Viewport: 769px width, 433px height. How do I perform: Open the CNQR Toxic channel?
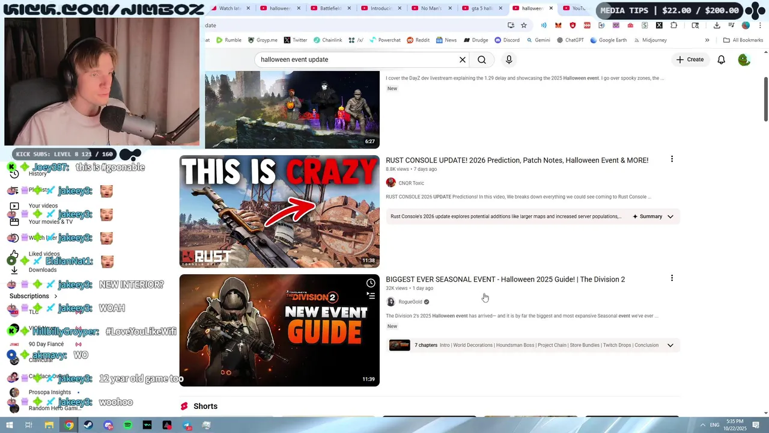point(411,183)
